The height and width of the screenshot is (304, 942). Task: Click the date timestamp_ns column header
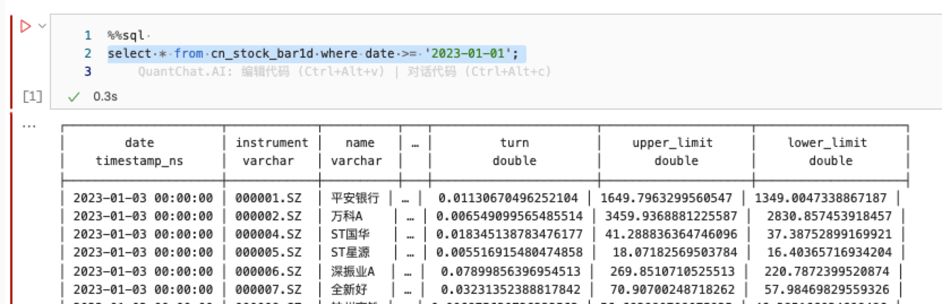point(139,151)
